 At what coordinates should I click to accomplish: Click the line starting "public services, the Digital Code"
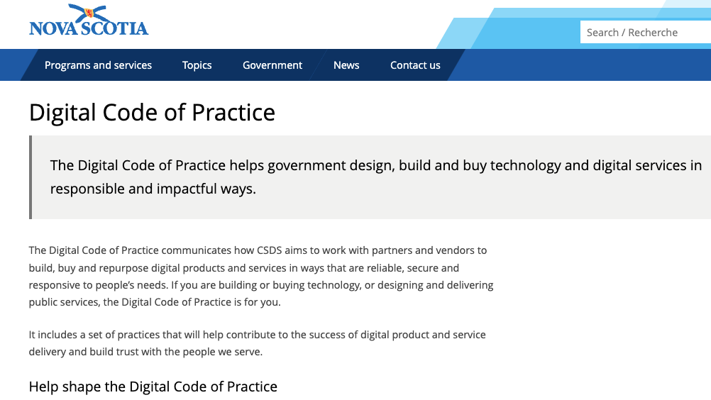(x=155, y=302)
